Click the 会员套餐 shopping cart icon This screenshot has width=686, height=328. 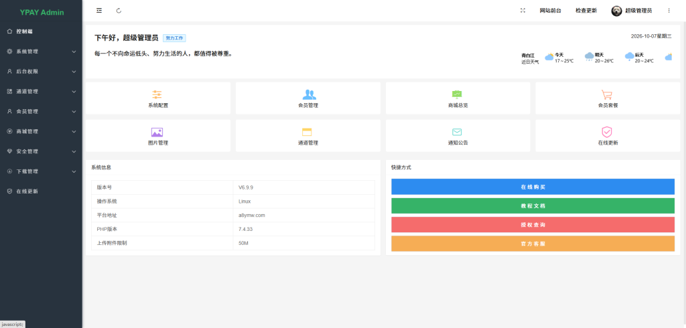[x=607, y=94]
